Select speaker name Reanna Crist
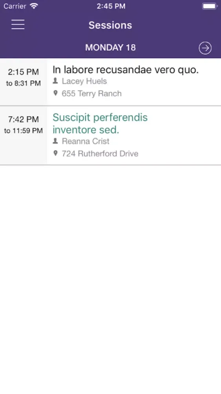 86,141
